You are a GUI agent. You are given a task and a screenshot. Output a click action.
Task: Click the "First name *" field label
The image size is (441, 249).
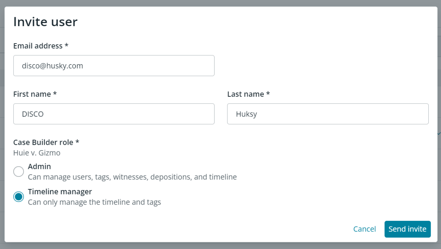pos(35,94)
